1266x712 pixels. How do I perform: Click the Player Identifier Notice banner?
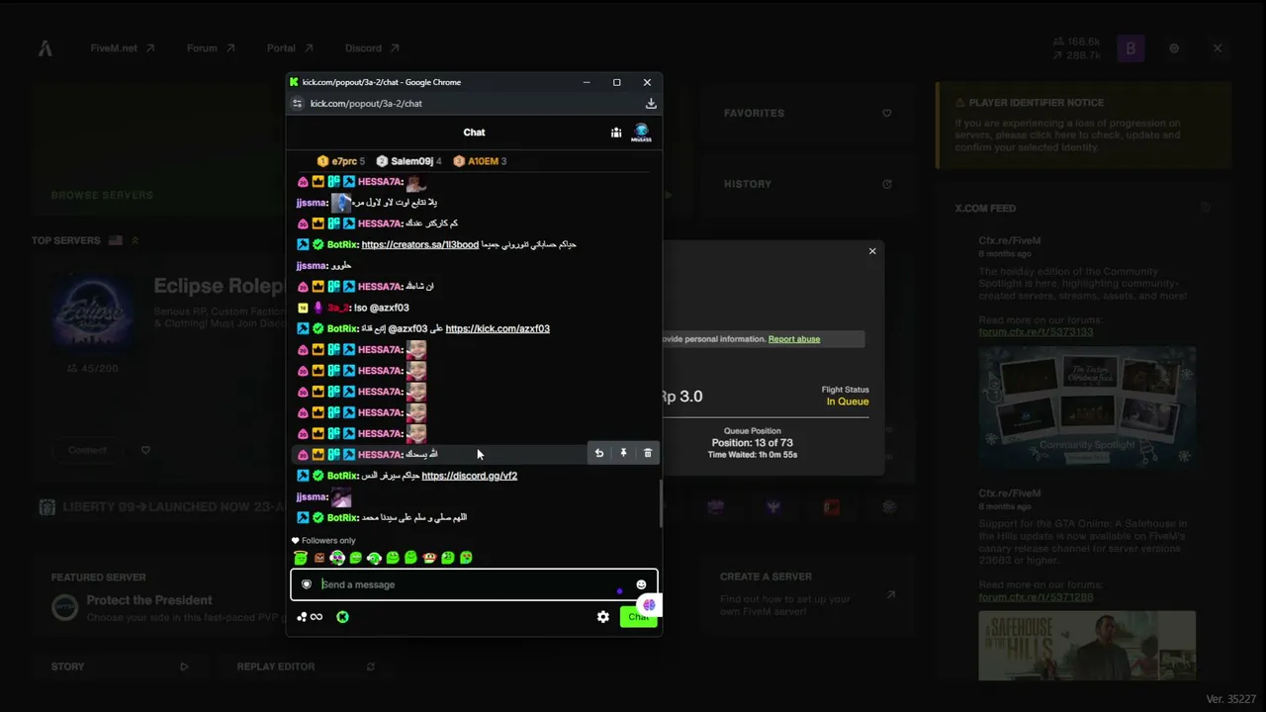click(1082, 125)
